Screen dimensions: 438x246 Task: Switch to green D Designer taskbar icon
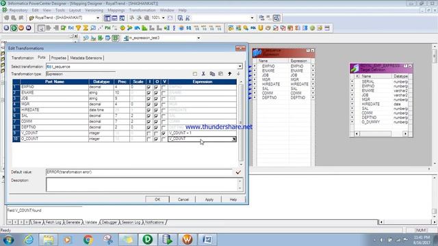[148, 240]
